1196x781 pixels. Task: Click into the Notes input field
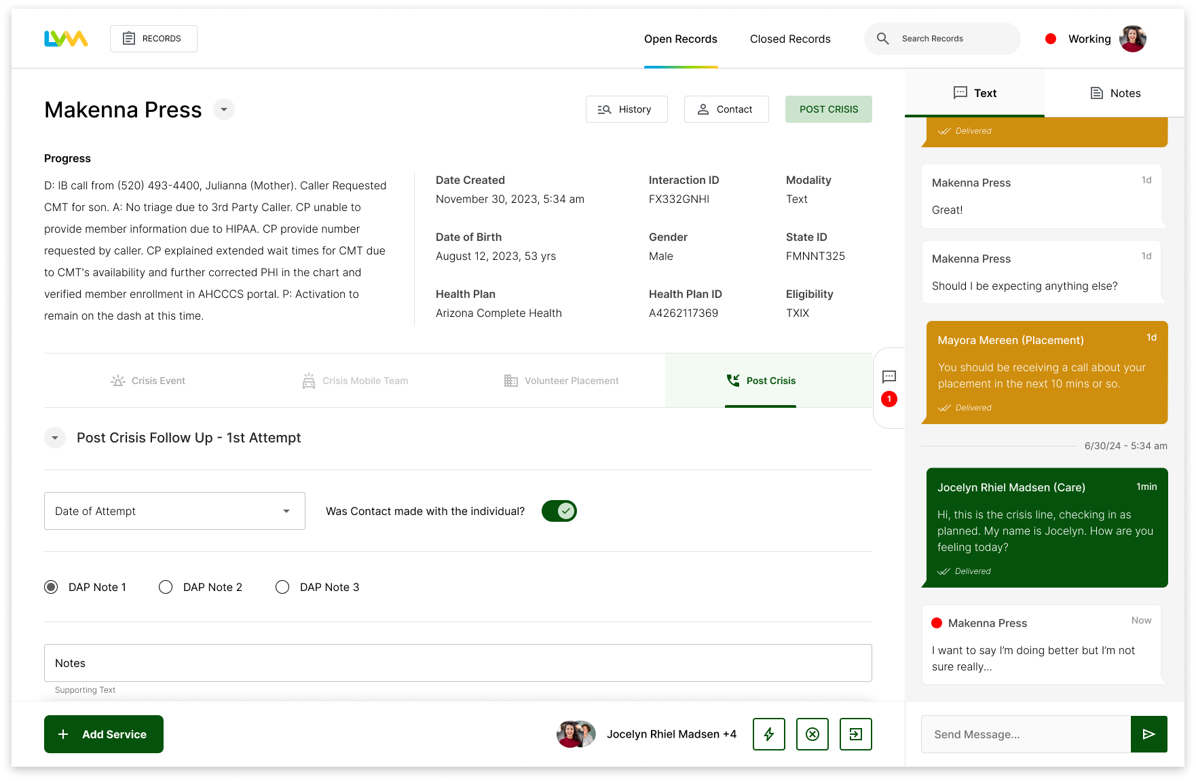click(458, 663)
